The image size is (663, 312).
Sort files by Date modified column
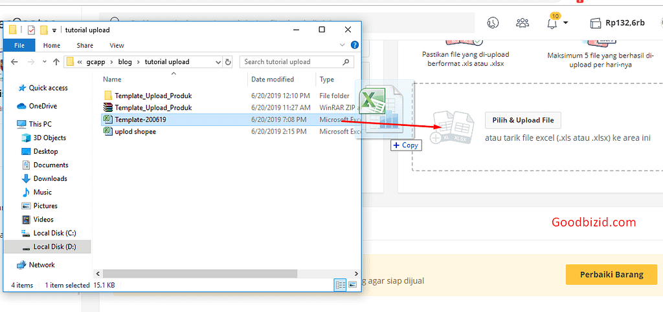click(x=273, y=79)
